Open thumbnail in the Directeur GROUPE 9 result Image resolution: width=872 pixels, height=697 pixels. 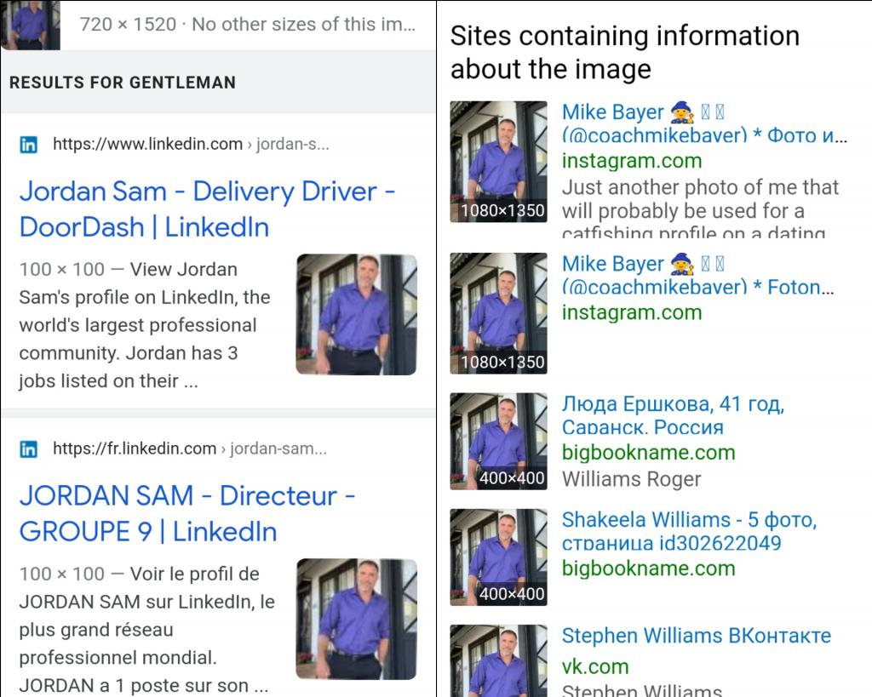tap(356, 619)
